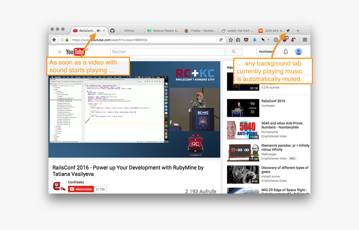Viewport: 359px width, 230px height.
Task: Switch to 'reddit: the front ...' tab
Action: point(238,31)
